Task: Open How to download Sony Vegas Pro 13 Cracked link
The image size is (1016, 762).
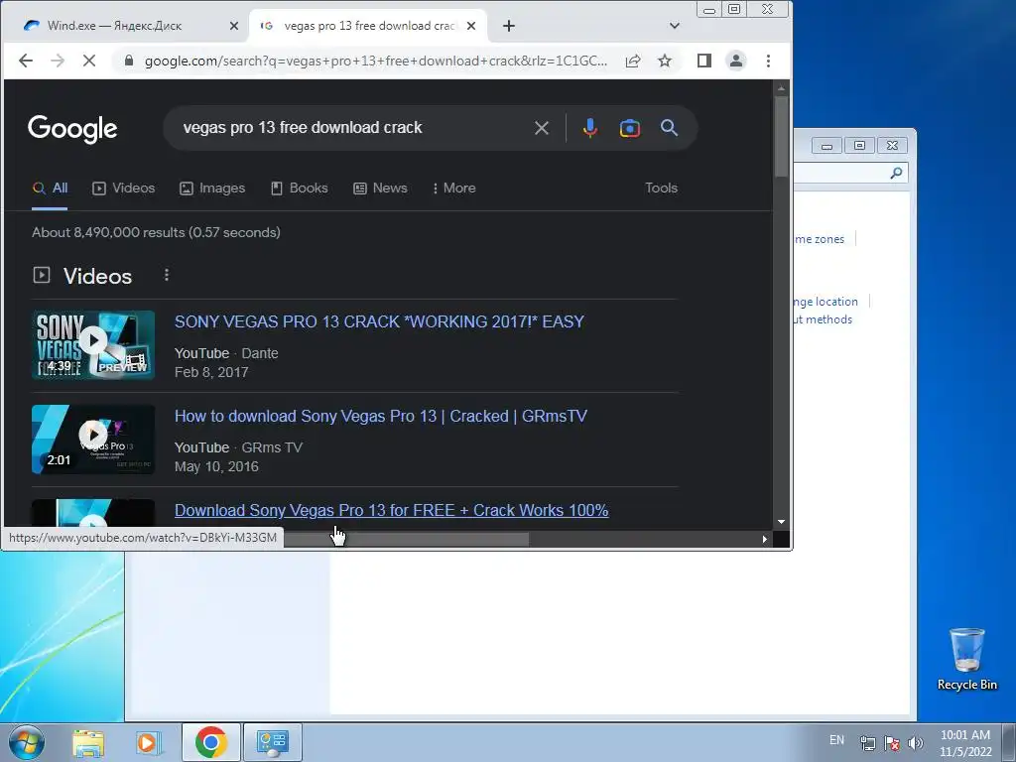Action: click(380, 416)
